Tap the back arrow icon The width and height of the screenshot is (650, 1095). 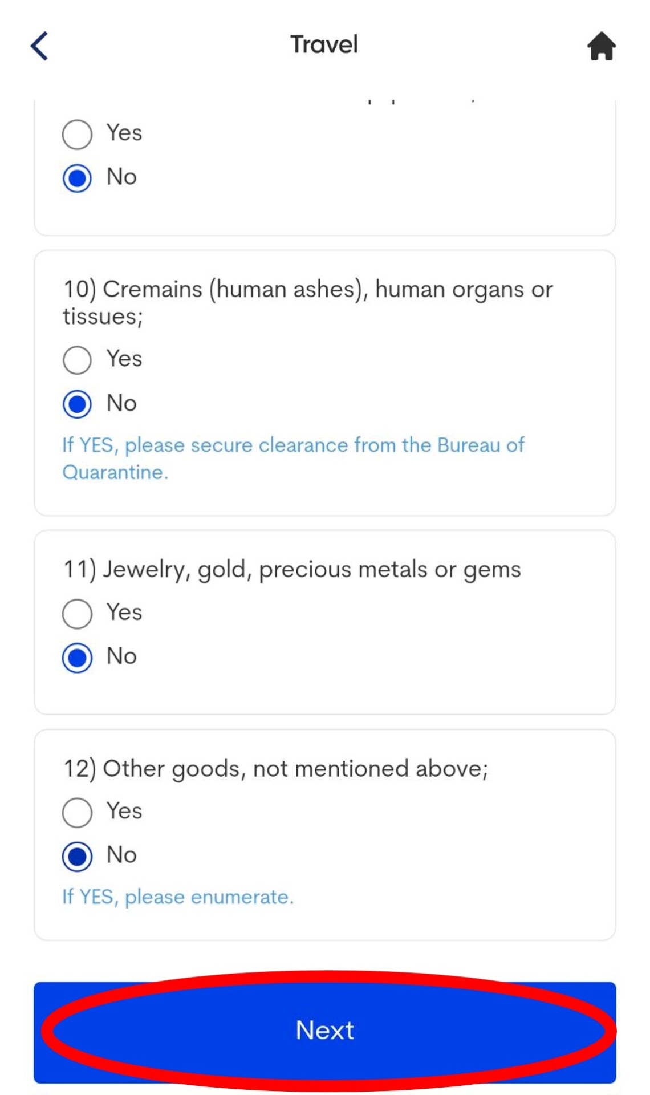coord(39,46)
